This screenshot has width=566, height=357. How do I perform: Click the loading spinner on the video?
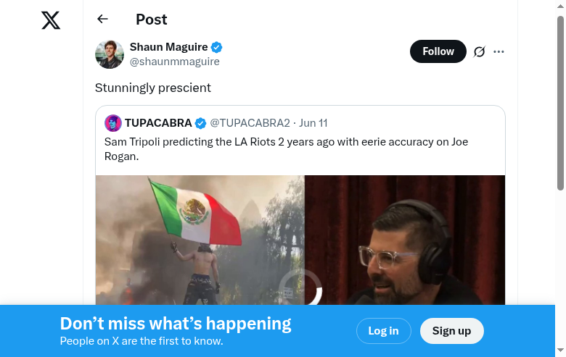(300, 289)
